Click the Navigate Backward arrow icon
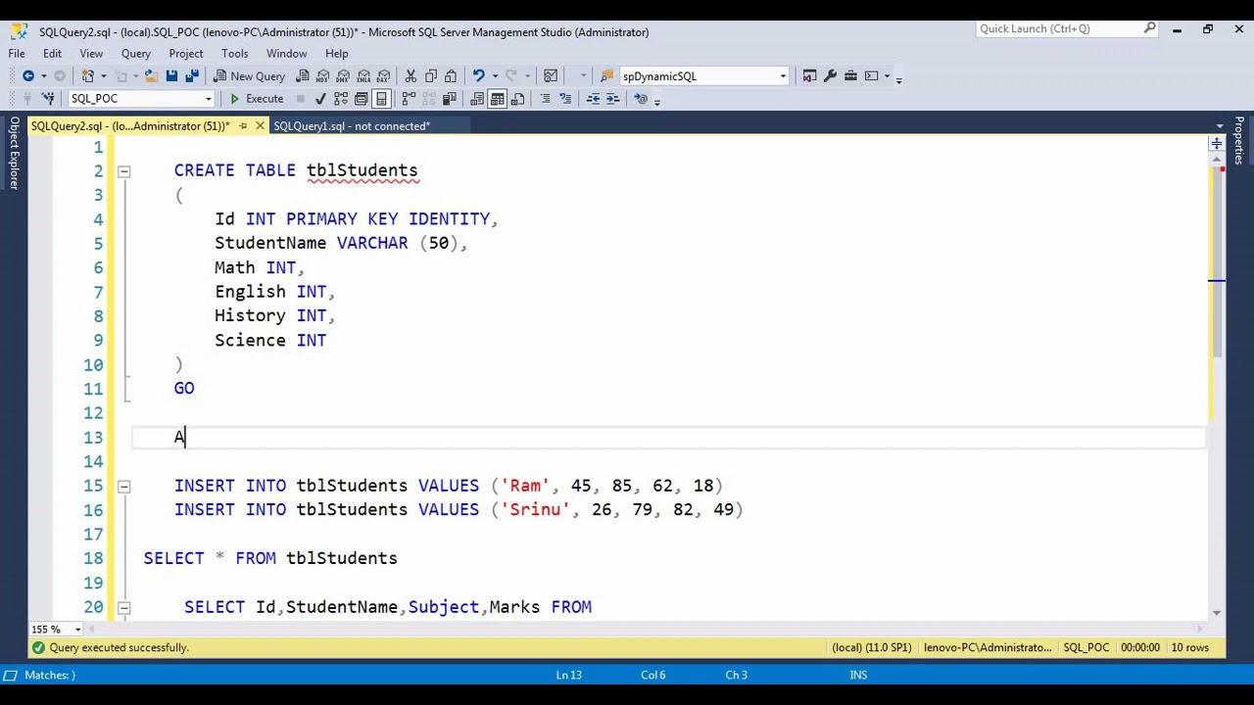 (x=28, y=75)
